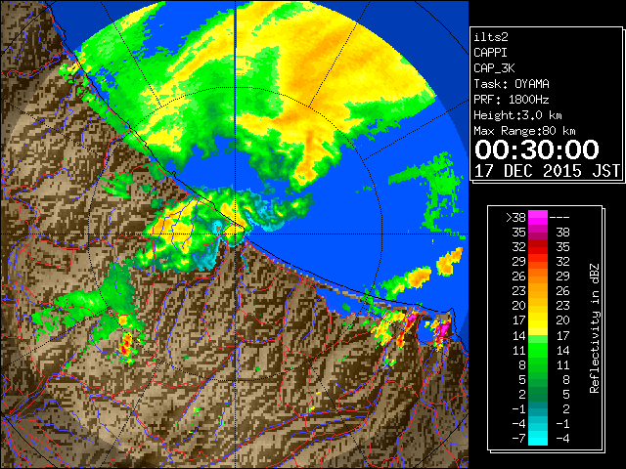Select the "17 DEC 2015 JST" date

548,171
